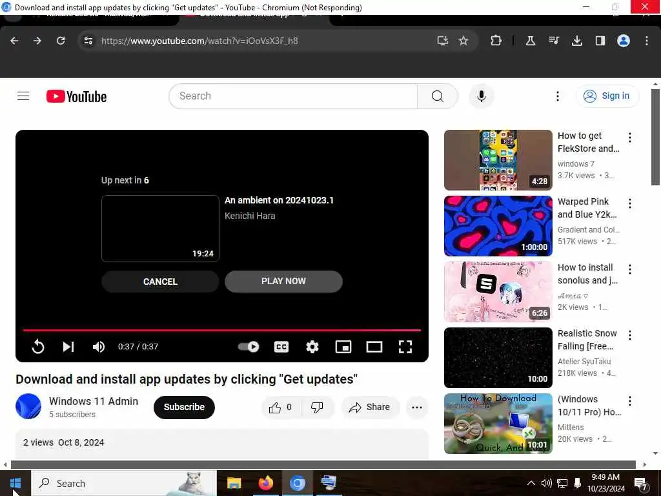
Task: Open How to install sonolus video
Action: tap(498, 291)
